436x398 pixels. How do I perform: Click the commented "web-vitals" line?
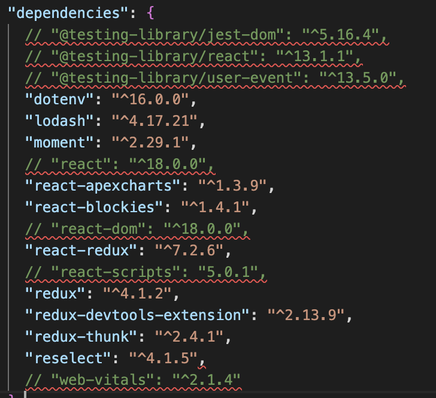[x=132, y=380]
